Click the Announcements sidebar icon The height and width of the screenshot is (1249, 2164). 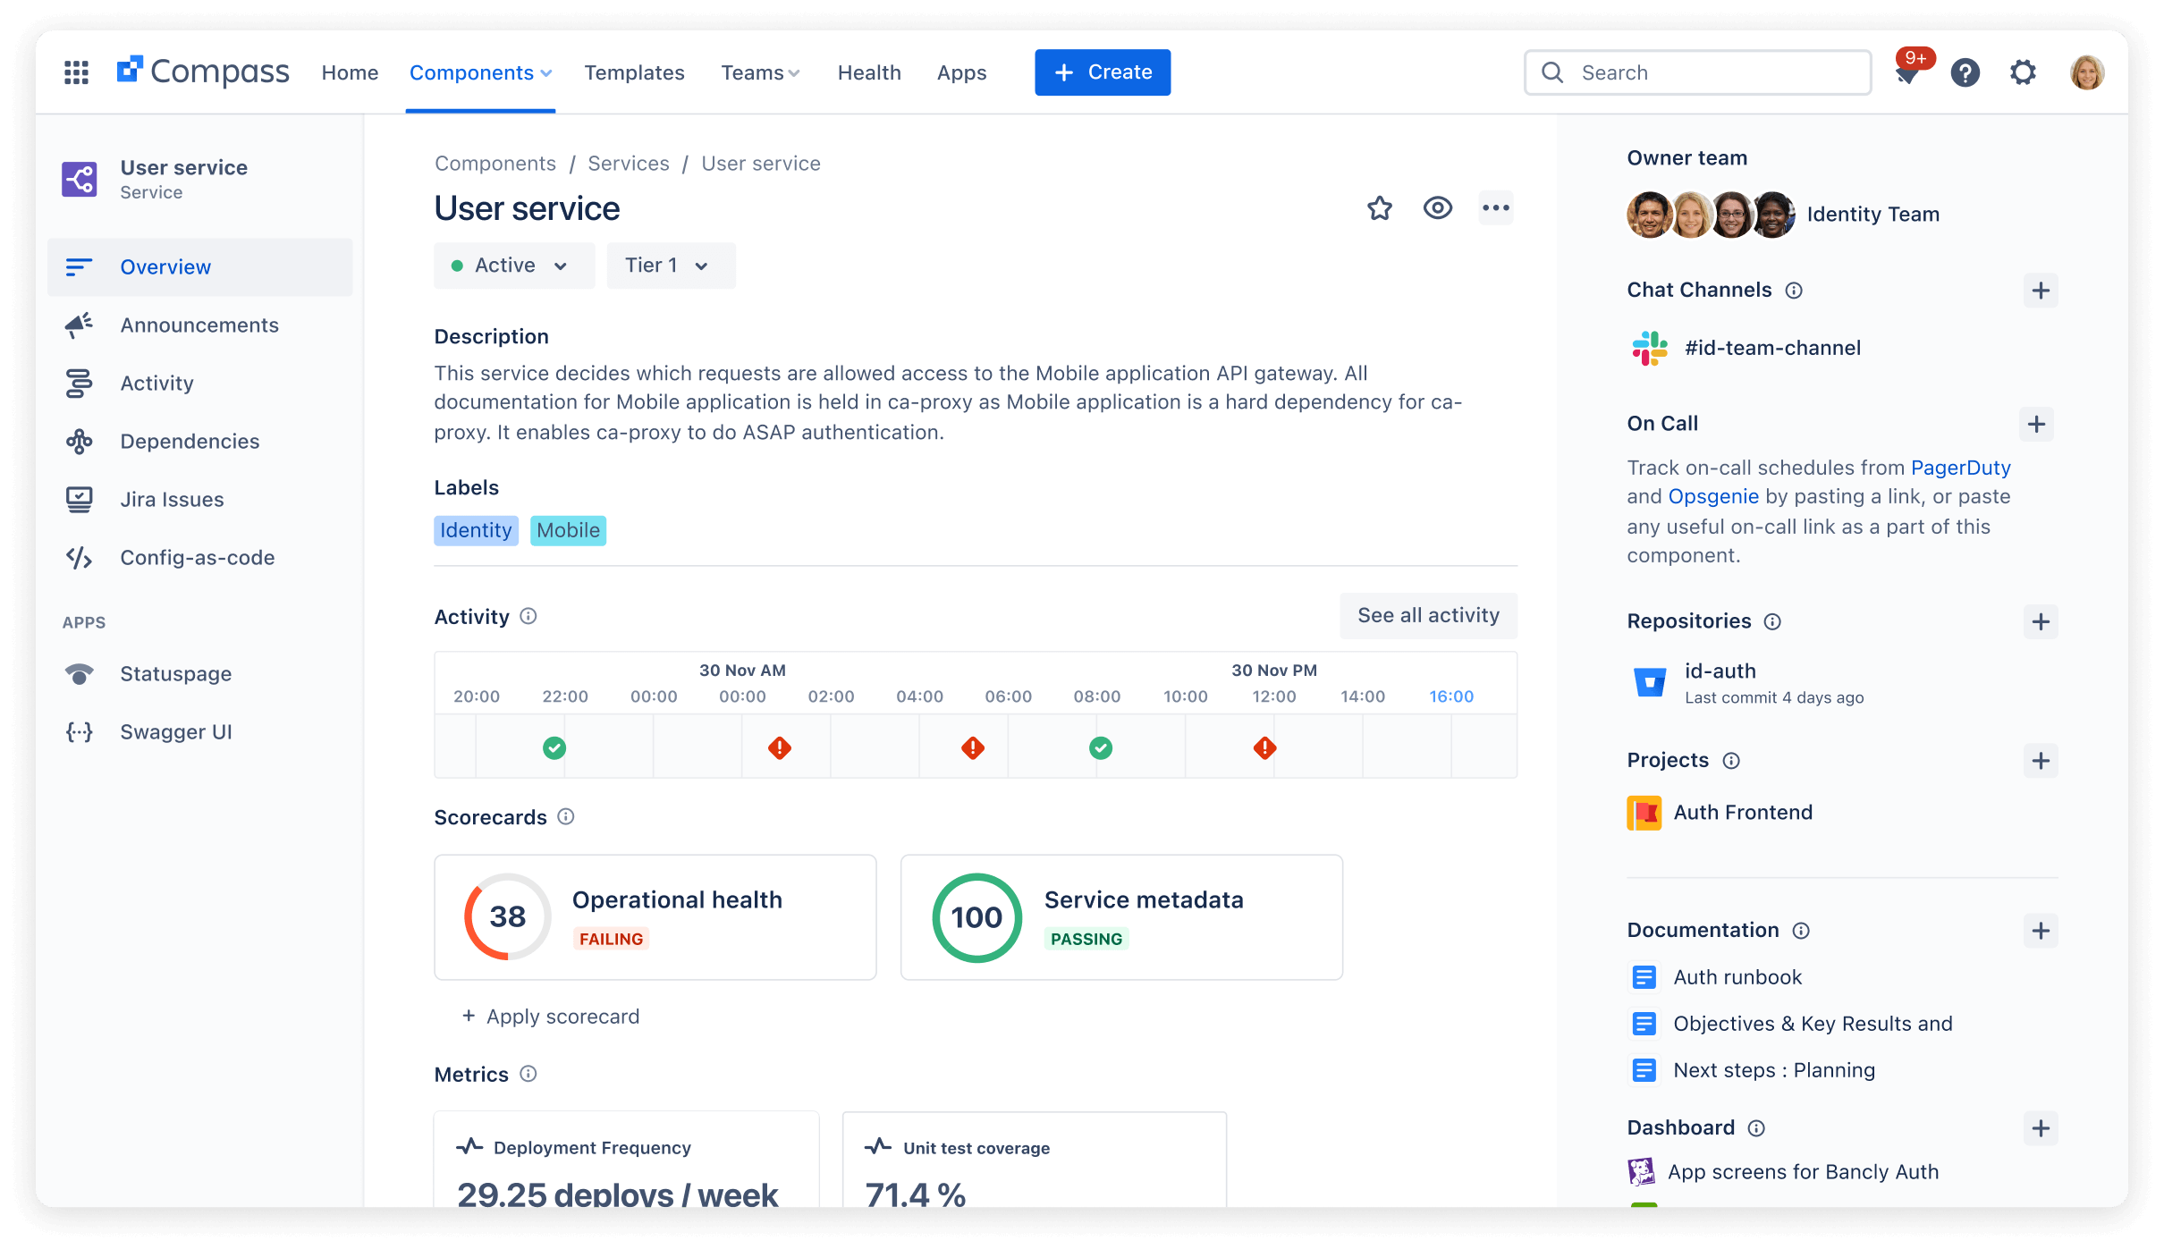(x=79, y=325)
